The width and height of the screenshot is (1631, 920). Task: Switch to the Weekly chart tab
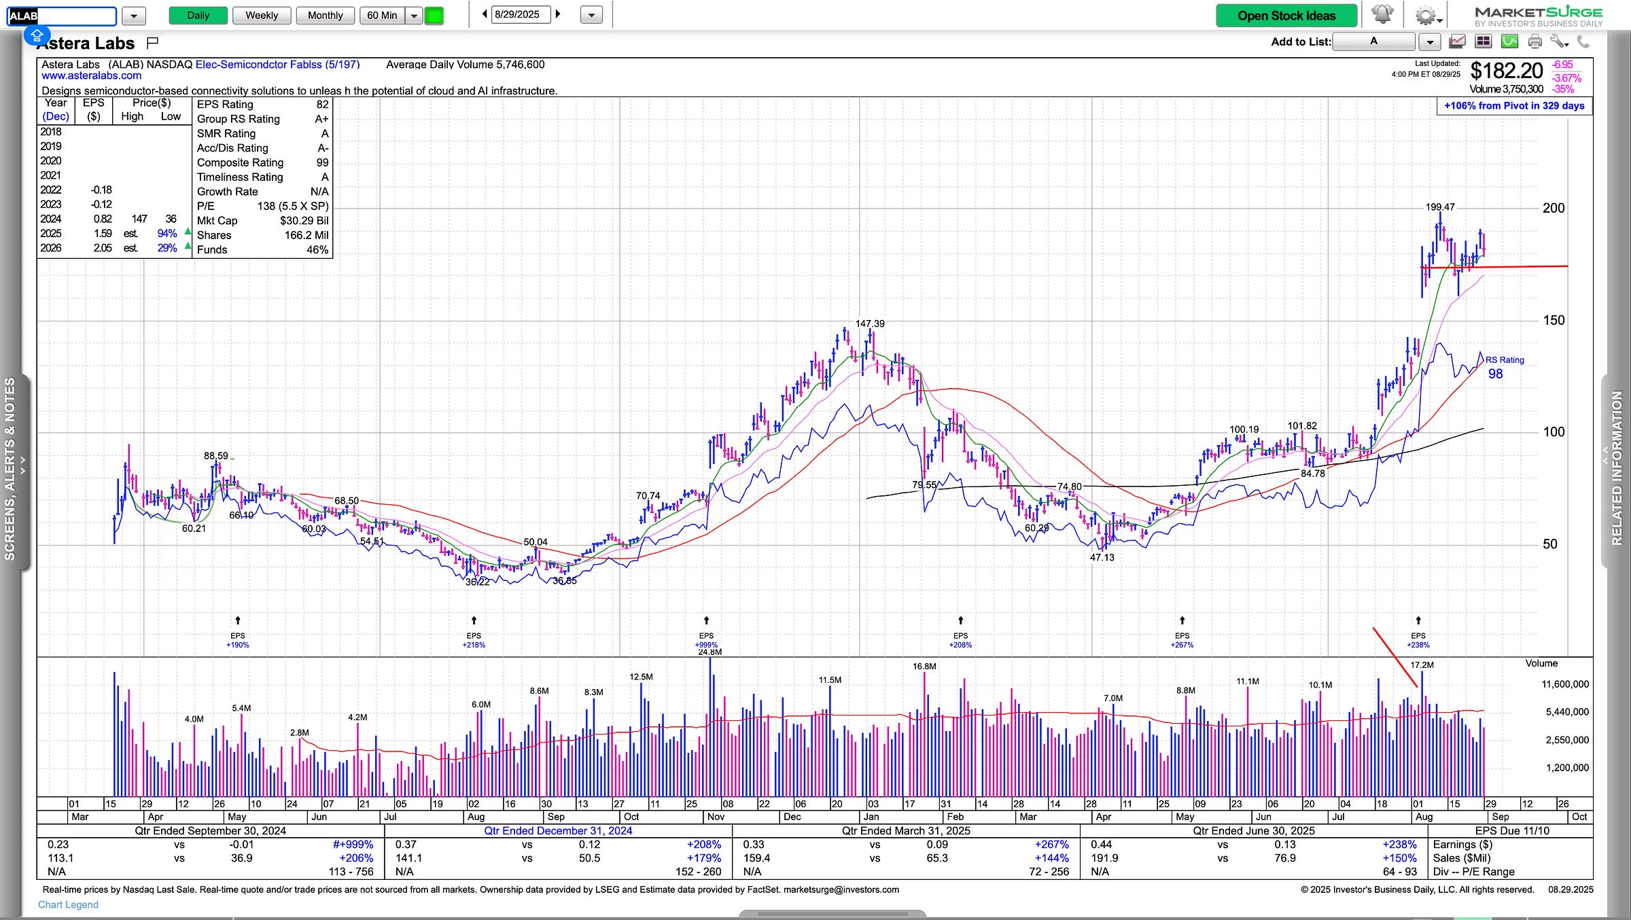[x=262, y=16]
